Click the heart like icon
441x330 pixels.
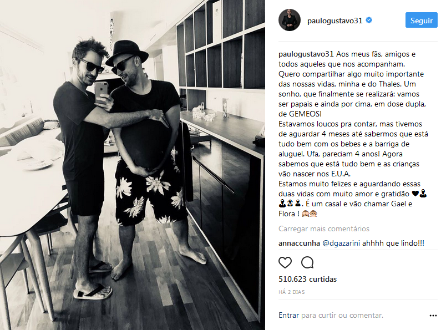pos(285,262)
